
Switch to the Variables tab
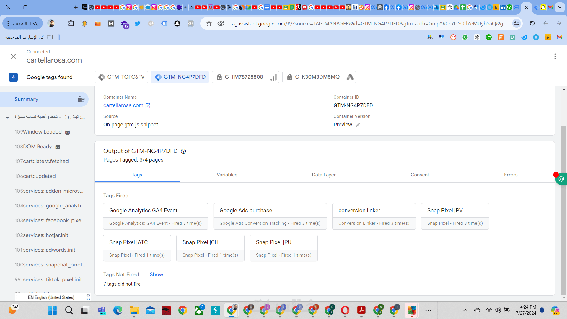click(x=227, y=175)
